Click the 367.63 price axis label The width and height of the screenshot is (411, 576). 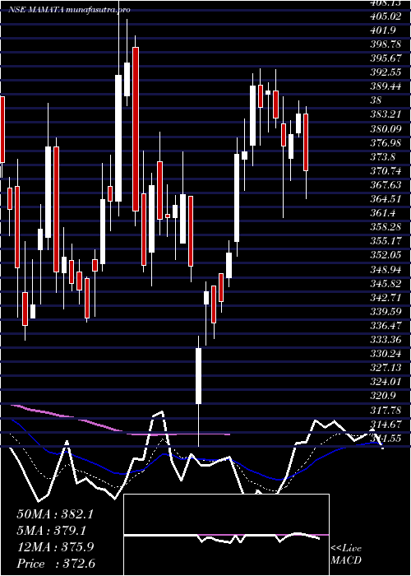click(386, 185)
